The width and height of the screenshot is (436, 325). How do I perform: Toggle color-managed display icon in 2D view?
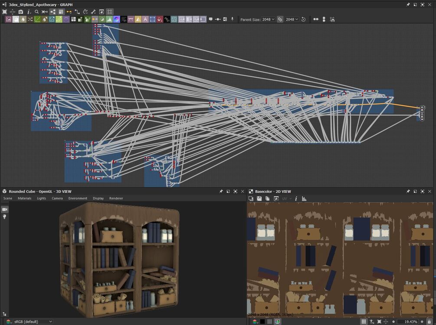(277, 322)
